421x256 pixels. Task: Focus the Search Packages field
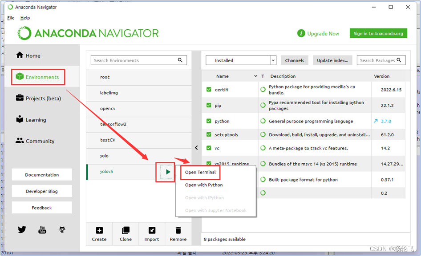point(381,60)
